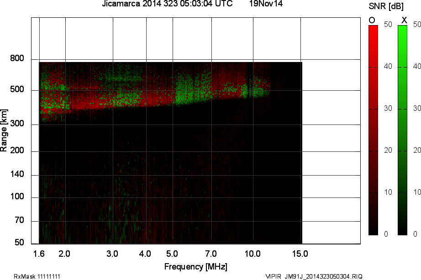The width and height of the screenshot is (421, 280).
Task: Click the Range [km] axis label
Action: [x=4, y=130]
